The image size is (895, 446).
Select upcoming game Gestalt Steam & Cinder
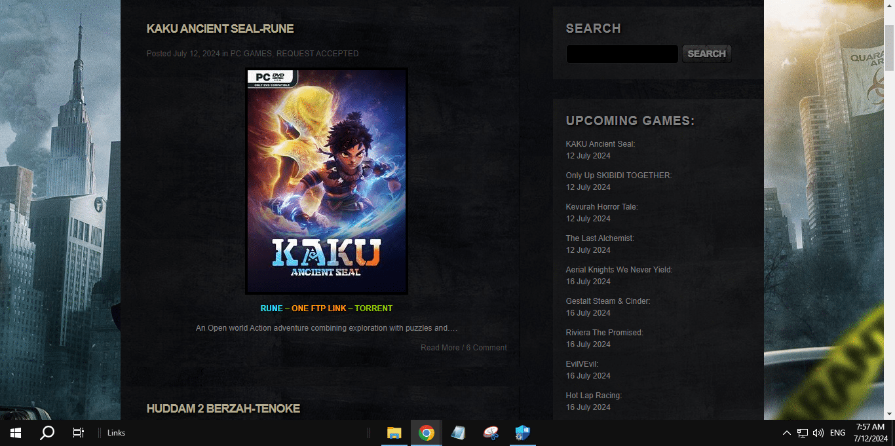(x=608, y=301)
